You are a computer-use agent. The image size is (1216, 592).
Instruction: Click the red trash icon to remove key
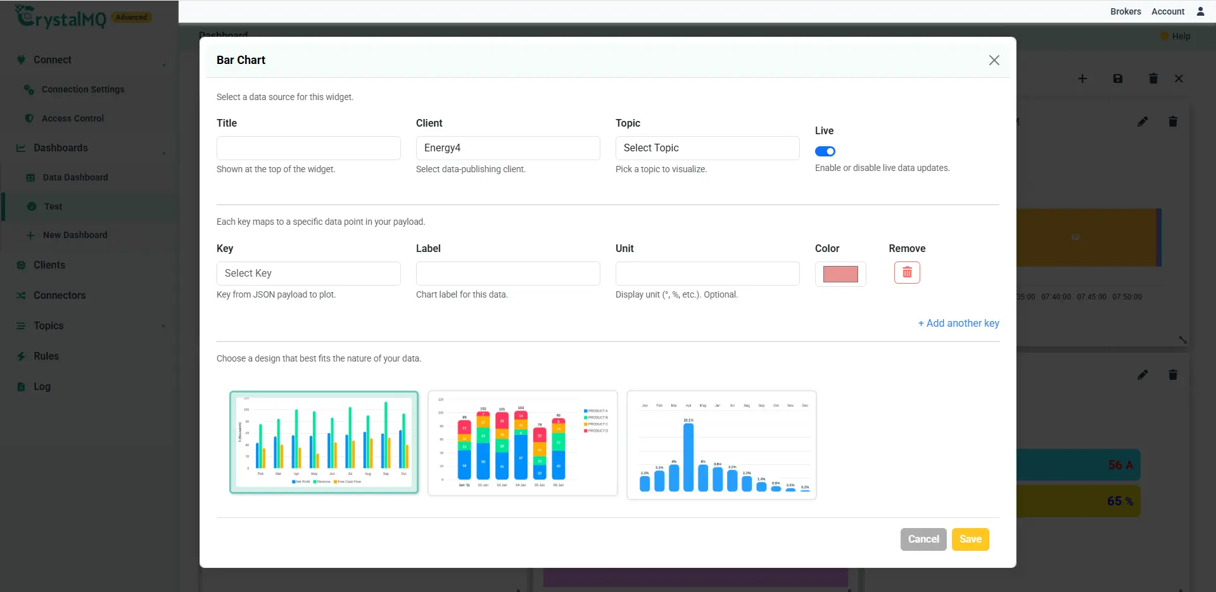pos(907,272)
